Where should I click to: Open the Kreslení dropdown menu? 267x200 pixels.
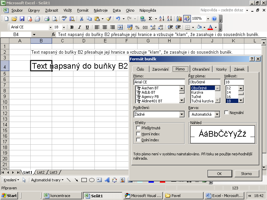[11, 180]
